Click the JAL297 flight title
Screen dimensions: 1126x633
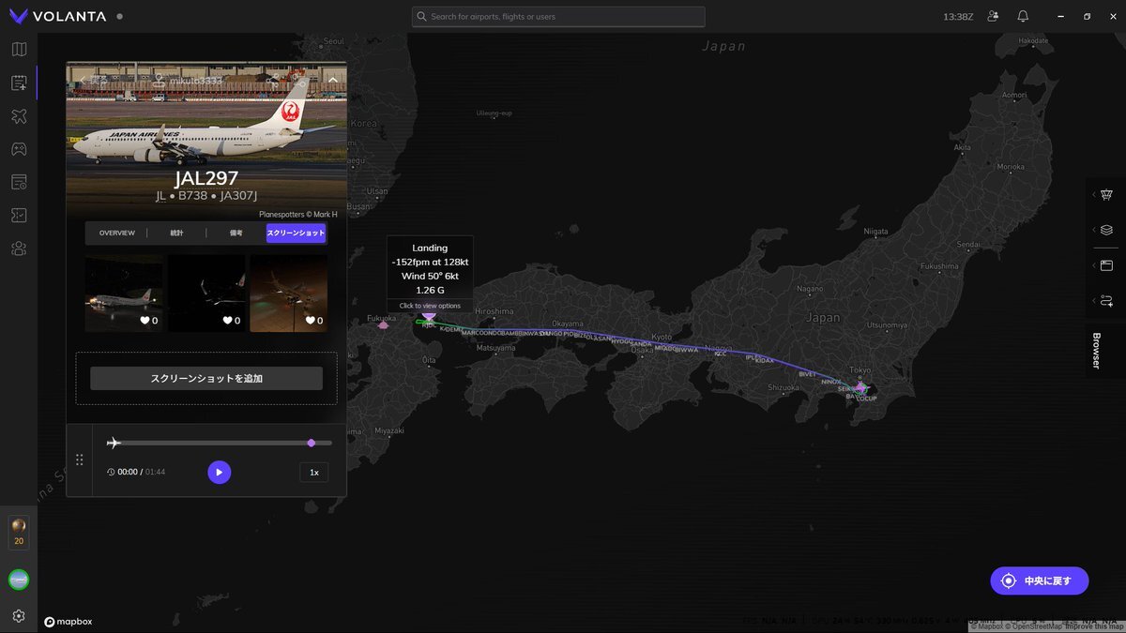click(206, 178)
